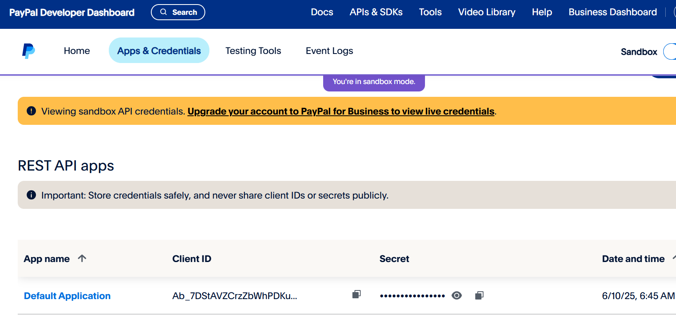676x330 pixels.
Task: Click the masked secret dots
Action: (x=413, y=296)
